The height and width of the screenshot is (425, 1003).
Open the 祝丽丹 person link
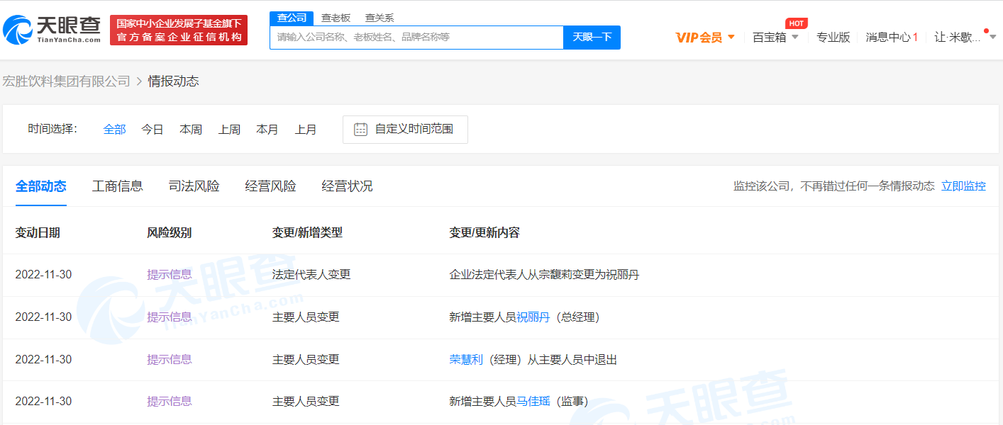click(x=533, y=317)
